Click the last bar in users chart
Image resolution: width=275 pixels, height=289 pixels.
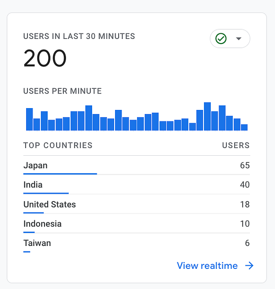pyautogui.click(x=244, y=127)
